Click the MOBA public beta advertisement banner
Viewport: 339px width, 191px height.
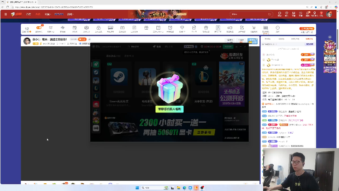point(232,84)
